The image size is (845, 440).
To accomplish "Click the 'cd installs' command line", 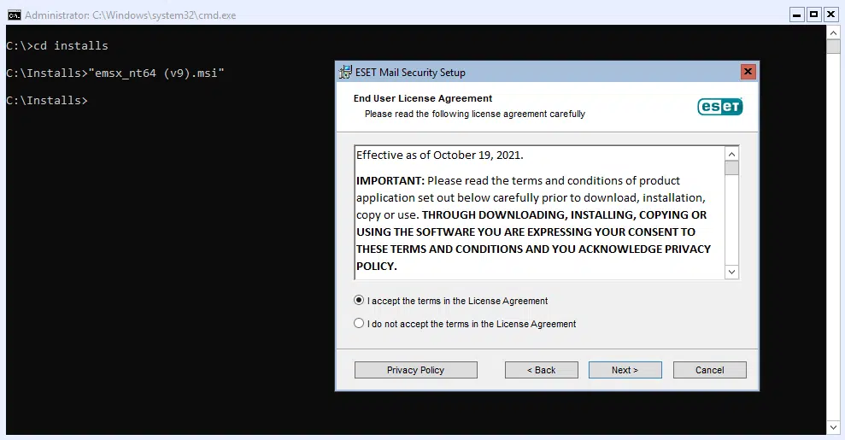I will coord(57,46).
